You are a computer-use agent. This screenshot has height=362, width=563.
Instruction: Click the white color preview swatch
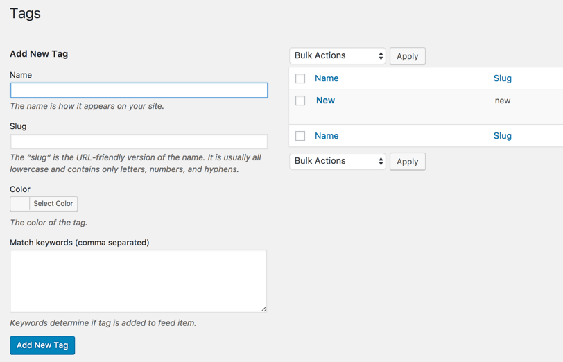pos(20,204)
